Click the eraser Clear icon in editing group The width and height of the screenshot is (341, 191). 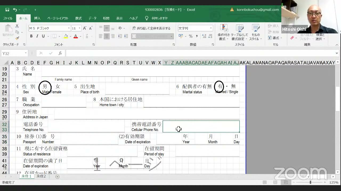[292, 38]
